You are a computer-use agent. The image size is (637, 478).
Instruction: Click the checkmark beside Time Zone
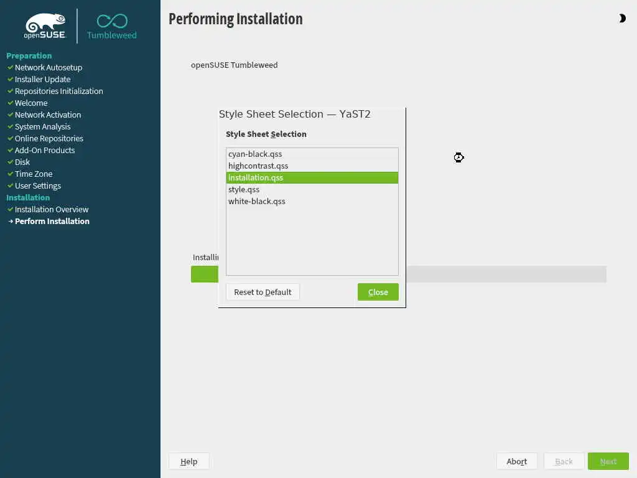click(x=10, y=174)
